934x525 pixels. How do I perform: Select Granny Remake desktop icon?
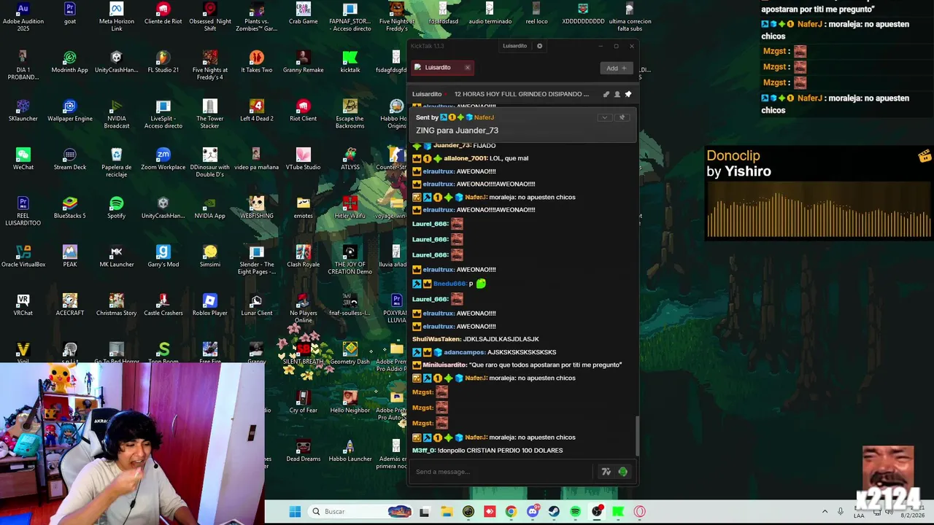pos(303,63)
